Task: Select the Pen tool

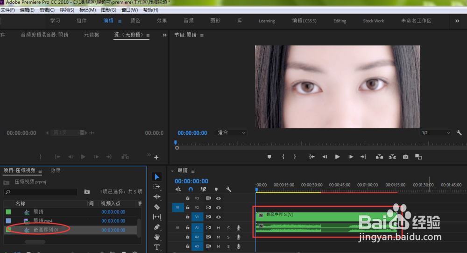Action: point(156,227)
